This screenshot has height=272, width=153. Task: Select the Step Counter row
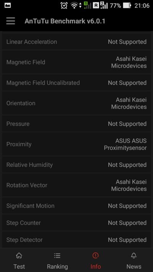pos(76,223)
